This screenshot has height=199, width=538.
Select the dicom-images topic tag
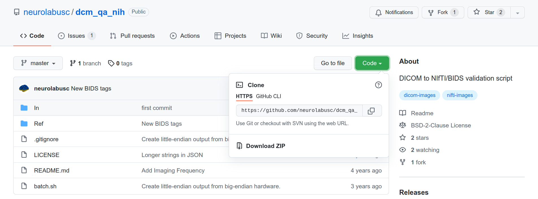coord(420,95)
